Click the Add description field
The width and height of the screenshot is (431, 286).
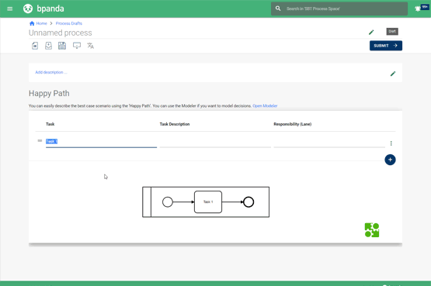(x=51, y=72)
